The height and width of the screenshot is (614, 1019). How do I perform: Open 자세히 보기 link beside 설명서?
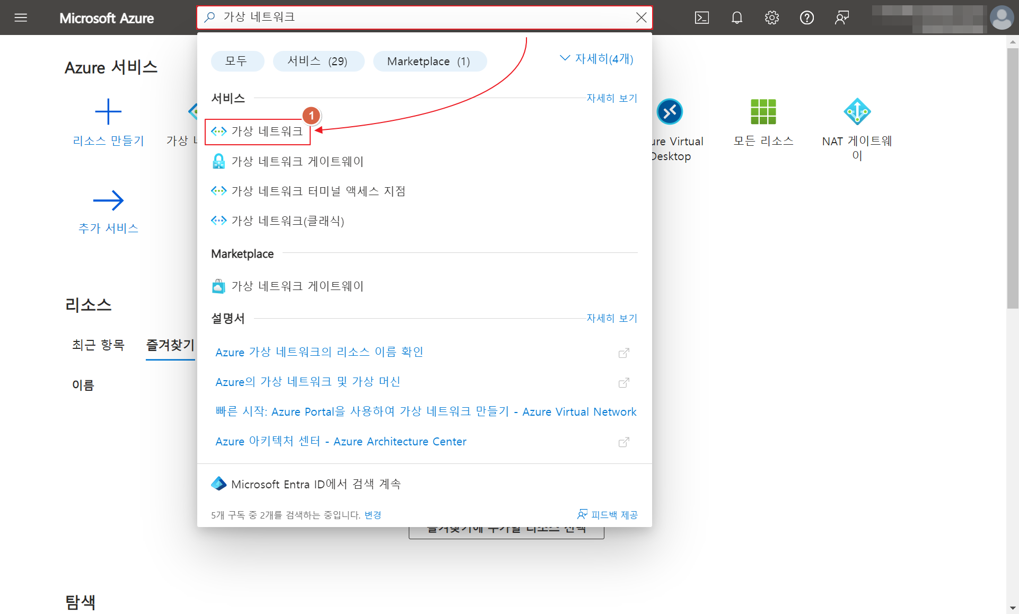pyautogui.click(x=611, y=318)
